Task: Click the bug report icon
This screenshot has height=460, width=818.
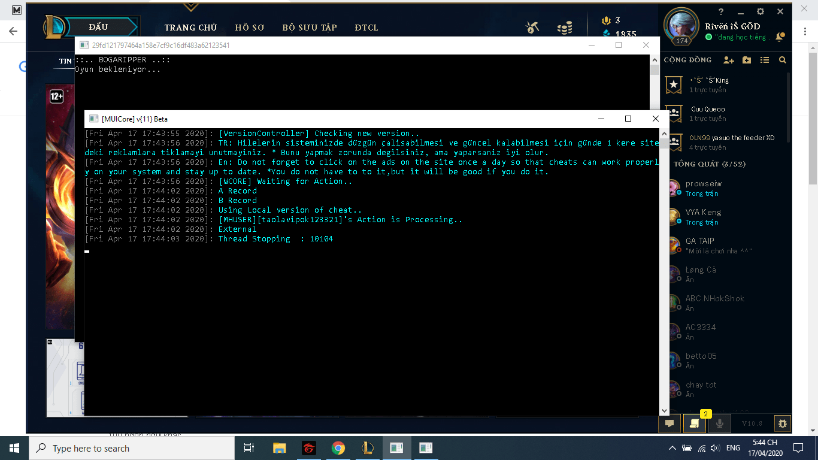Action: [x=782, y=423]
